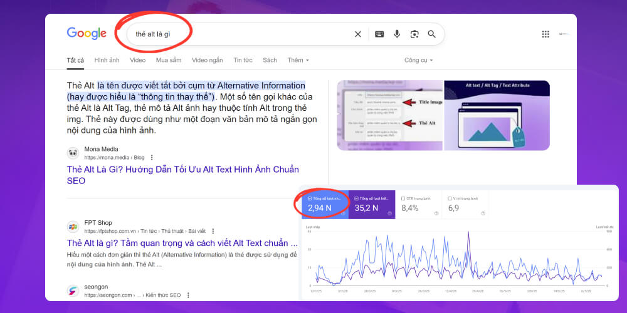This screenshot has width=627, height=313.
Task: Click the Google logo
Action: [x=87, y=34]
